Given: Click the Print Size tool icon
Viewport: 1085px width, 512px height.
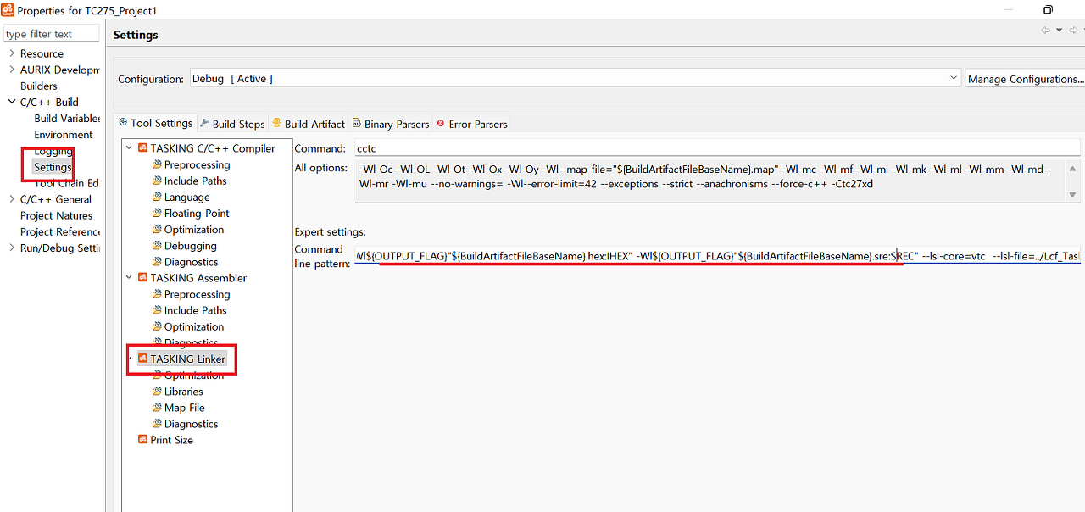Looking at the screenshot, I should tap(143, 440).
